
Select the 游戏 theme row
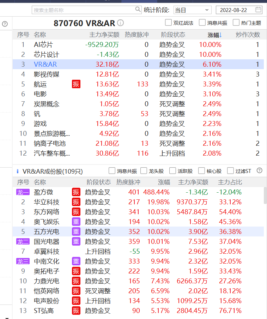point(138,124)
